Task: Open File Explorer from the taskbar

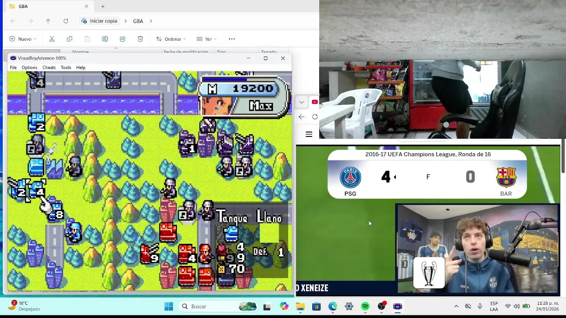Action: (300, 306)
